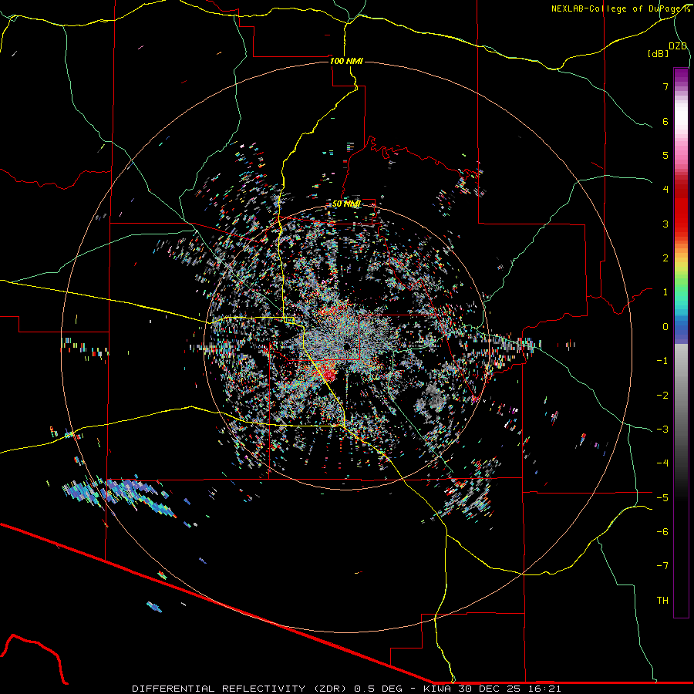Select the 4 dB scale label
The height and width of the screenshot is (694, 694).
click(x=665, y=190)
